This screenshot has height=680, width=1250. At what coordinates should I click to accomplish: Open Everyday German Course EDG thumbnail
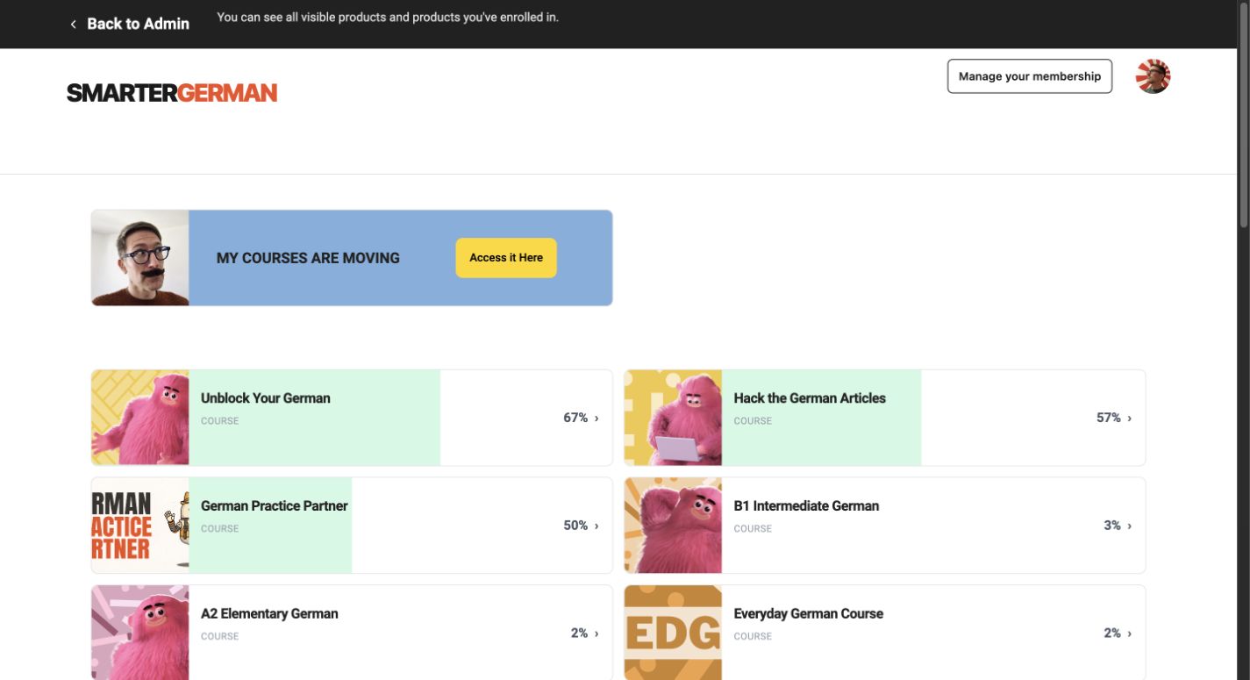point(673,633)
